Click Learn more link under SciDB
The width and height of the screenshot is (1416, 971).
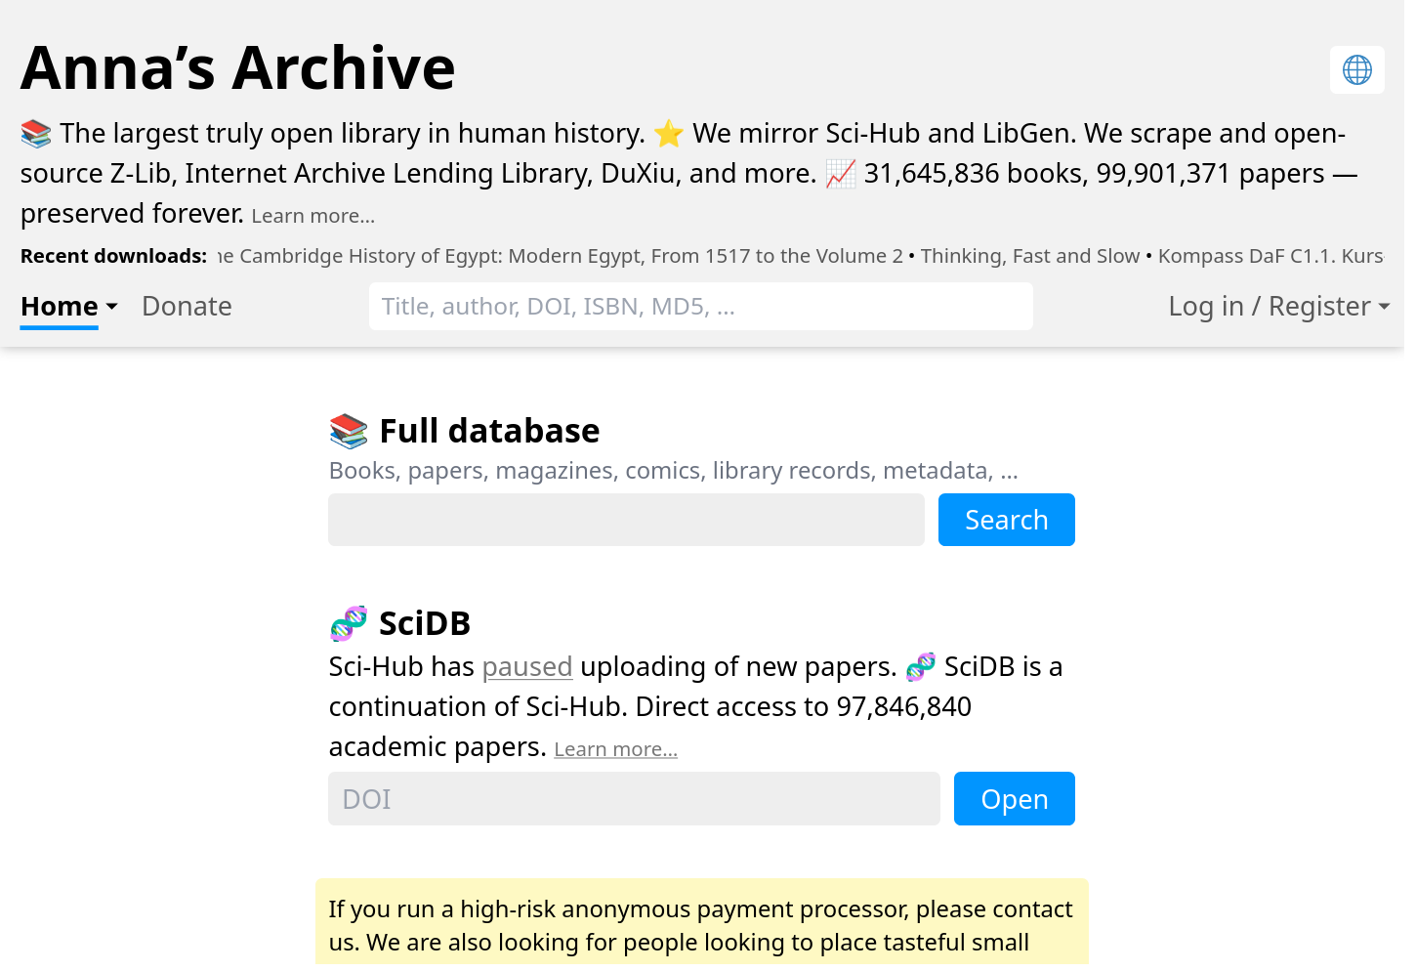click(x=615, y=749)
